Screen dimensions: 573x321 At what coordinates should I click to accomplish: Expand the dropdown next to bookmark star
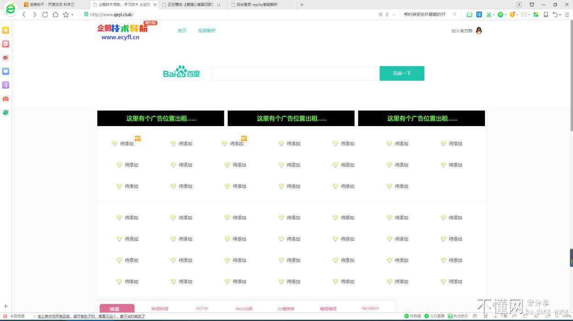coord(72,15)
